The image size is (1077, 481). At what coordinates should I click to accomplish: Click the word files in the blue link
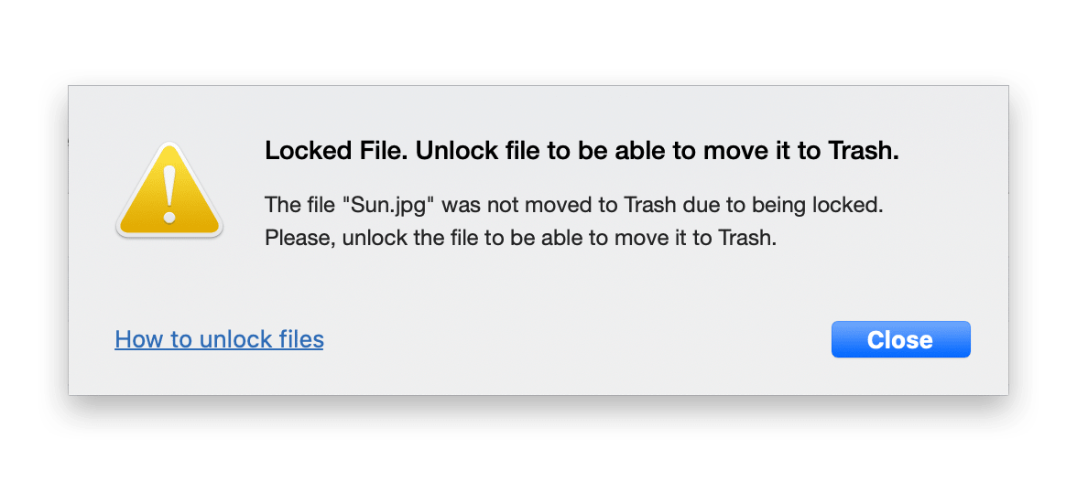click(x=299, y=339)
